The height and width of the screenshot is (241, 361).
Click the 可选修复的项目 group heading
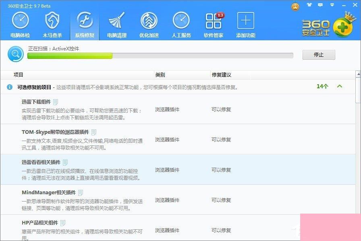pyautogui.click(x=34, y=87)
